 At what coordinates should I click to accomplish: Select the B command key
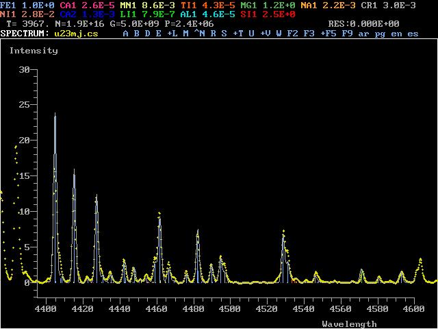tap(137, 34)
